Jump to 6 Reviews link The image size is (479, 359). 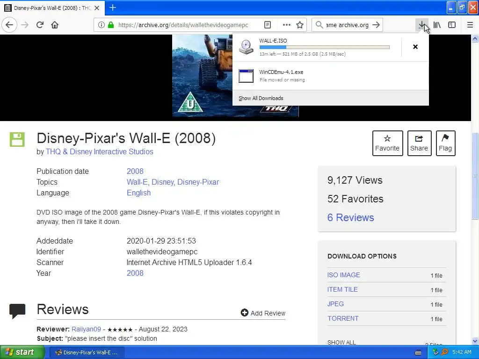(351, 218)
